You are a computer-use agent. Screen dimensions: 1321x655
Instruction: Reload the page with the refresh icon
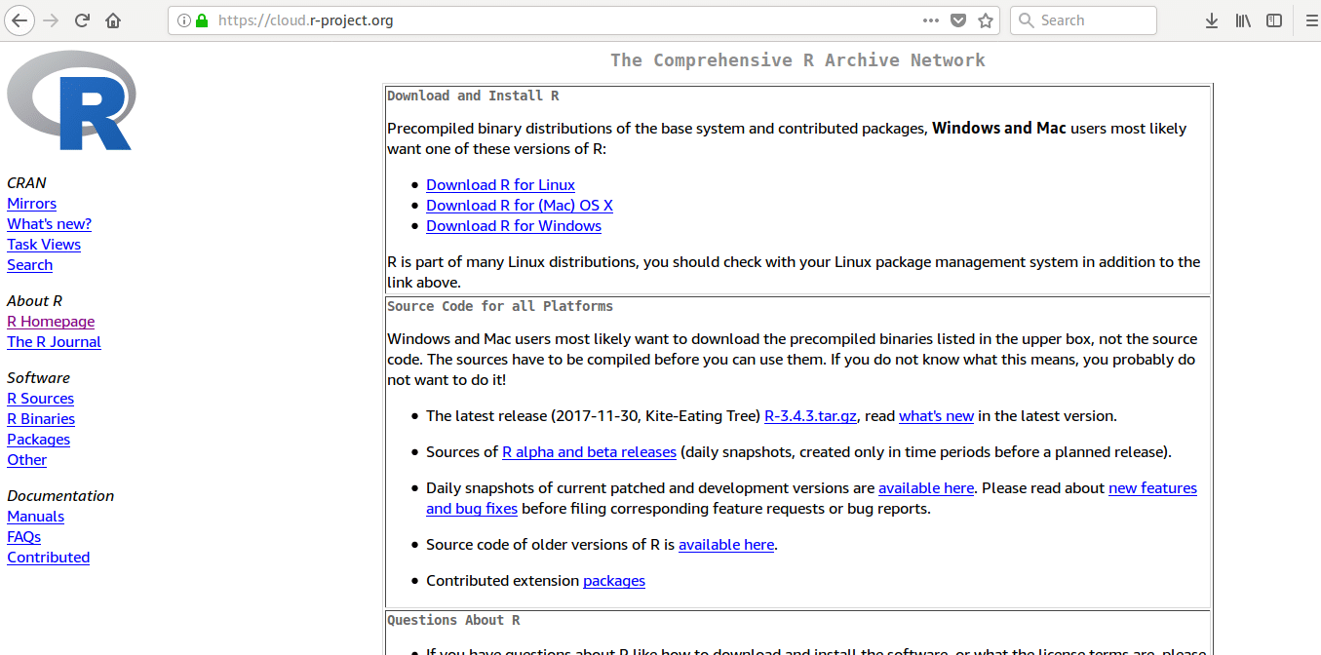tap(82, 19)
